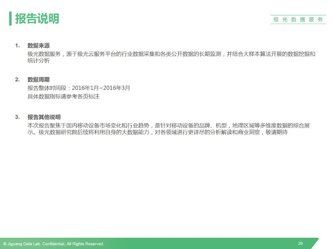Select the 报告整体时间段 date range line
The height and width of the screenshot is (249, 332).
[x=78, y=88]
